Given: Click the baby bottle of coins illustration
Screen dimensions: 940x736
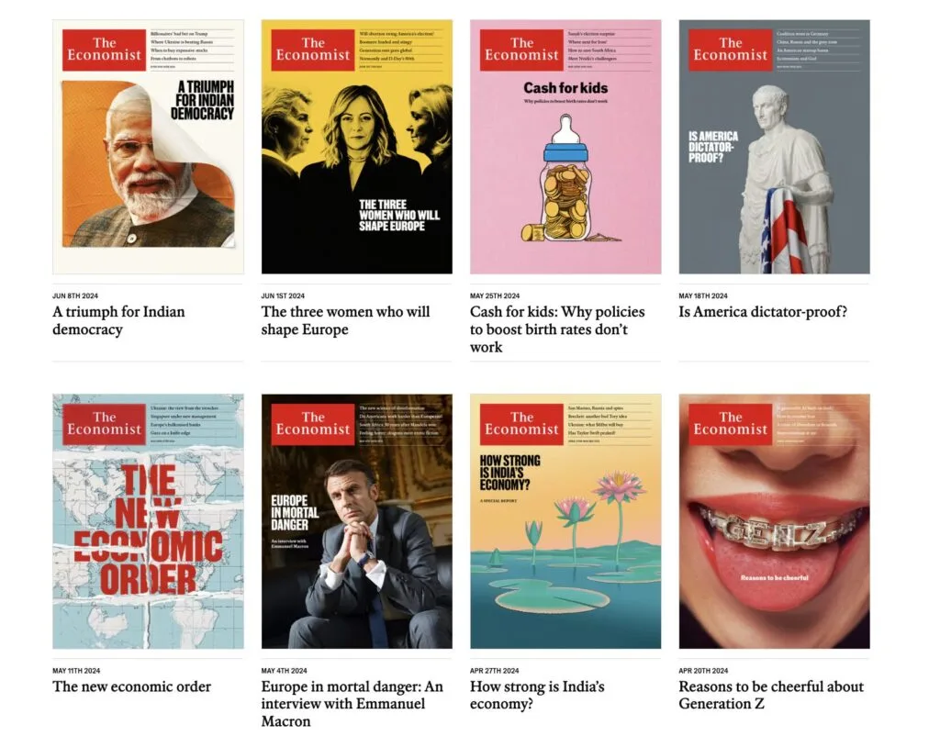Looking at the screenshot, I should coord(567,179).
